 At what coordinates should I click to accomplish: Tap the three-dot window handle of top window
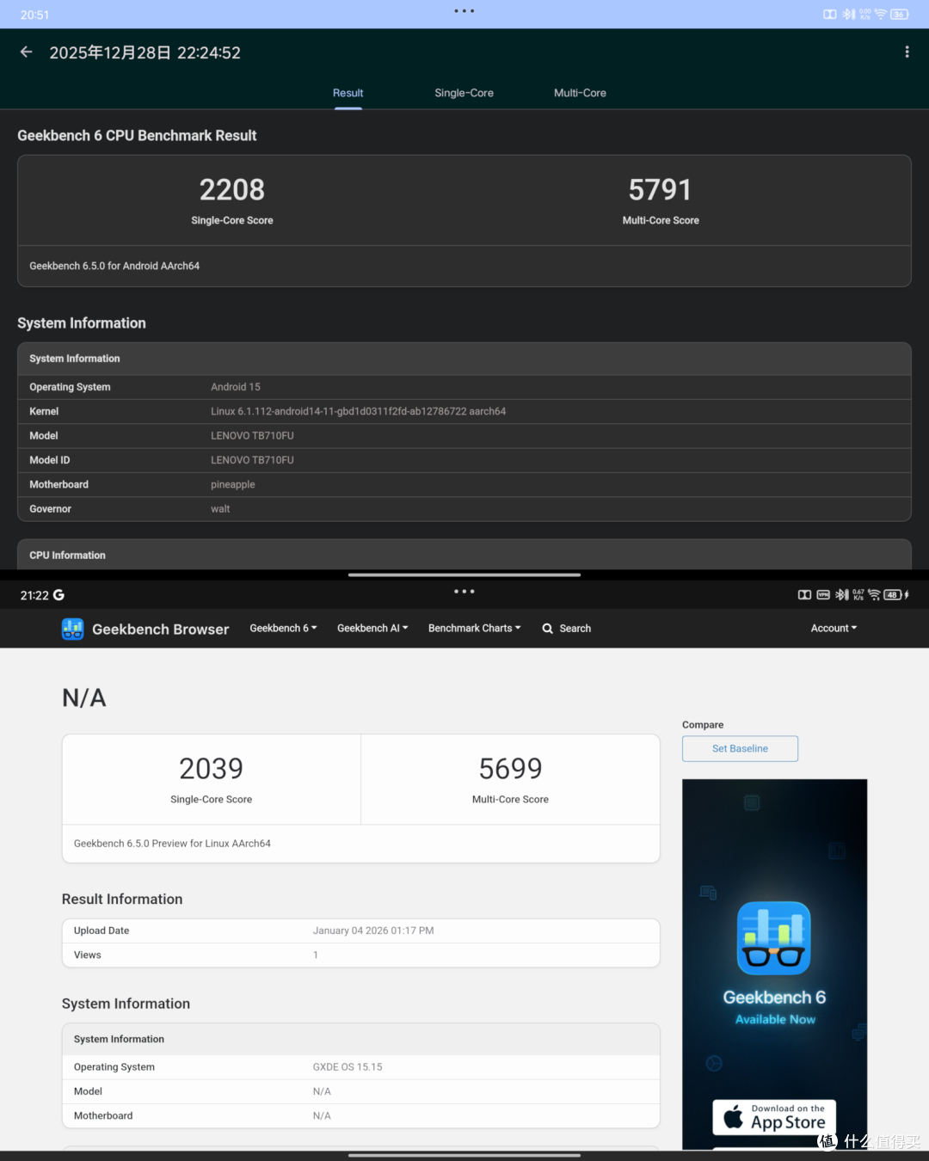coord(464,11)
